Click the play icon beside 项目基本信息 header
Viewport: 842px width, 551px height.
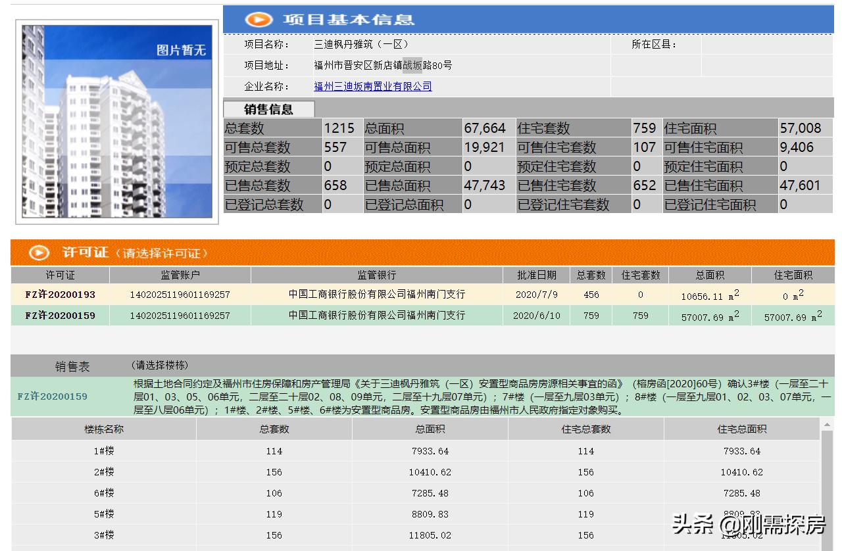(x=259, y=20)
